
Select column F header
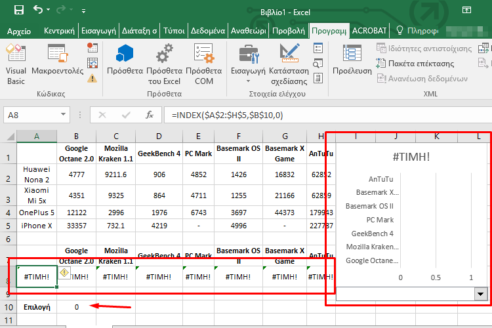pyautogui.click(x=239, y=136)
